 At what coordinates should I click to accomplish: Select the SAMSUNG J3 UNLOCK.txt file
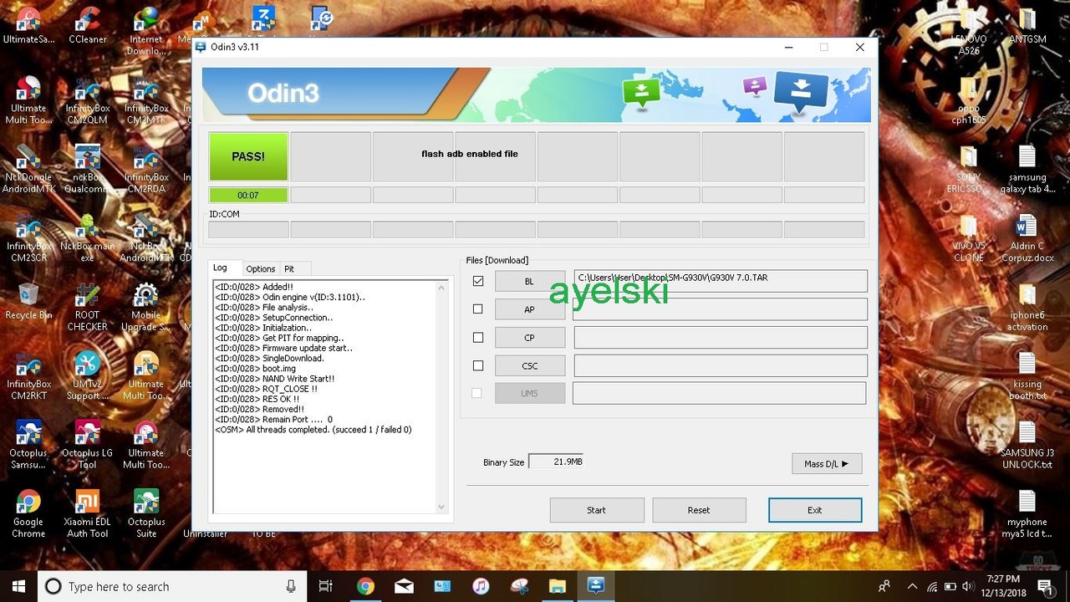tap(1027, 446)
